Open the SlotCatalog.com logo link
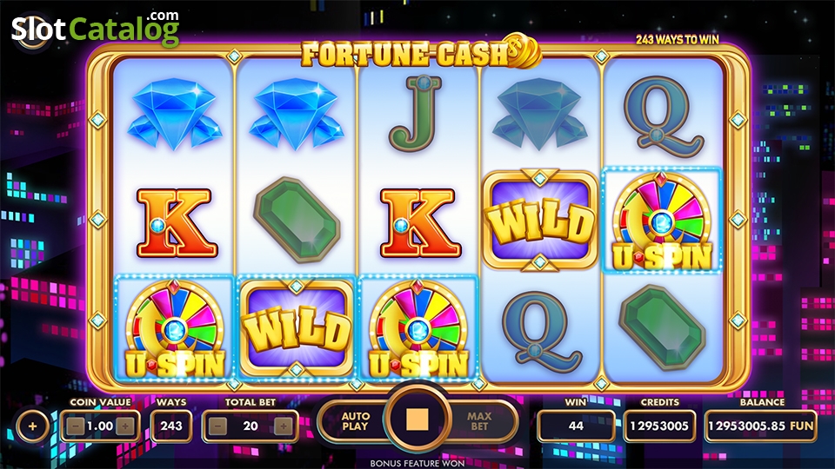 96,30
